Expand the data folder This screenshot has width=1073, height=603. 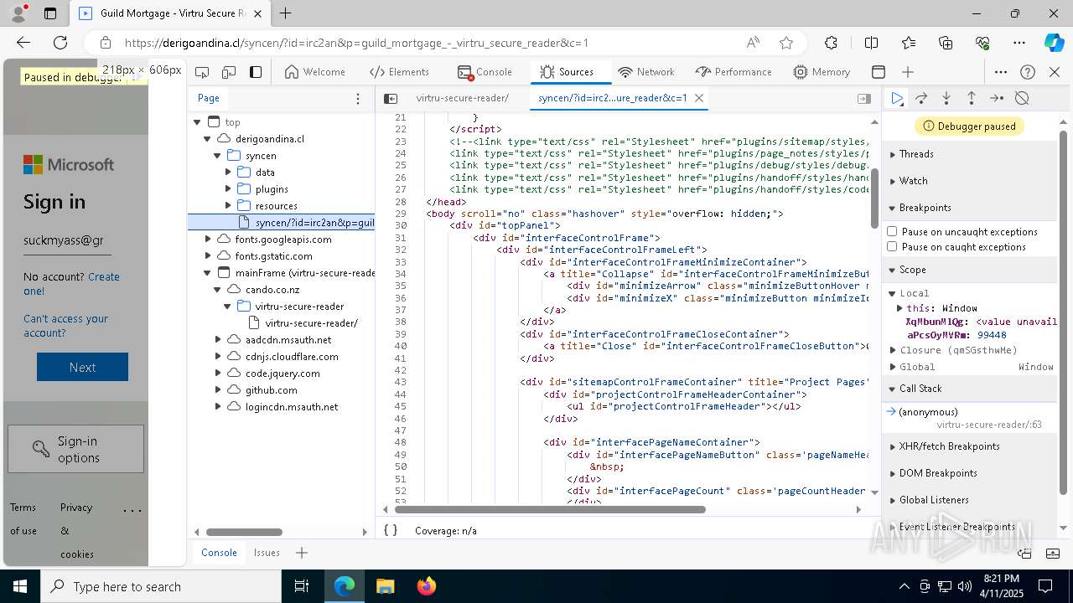pyautogui.click(x=228, y=172)
